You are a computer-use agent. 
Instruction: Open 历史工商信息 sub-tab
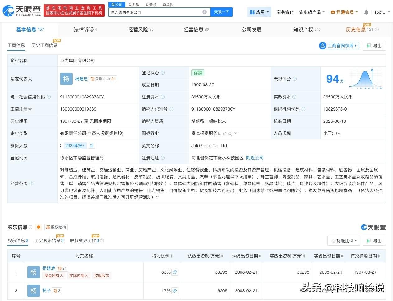pos(44,45)
